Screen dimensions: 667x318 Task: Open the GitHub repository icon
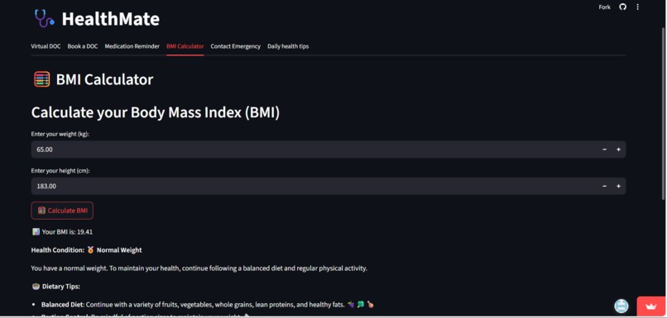(623, 7)
